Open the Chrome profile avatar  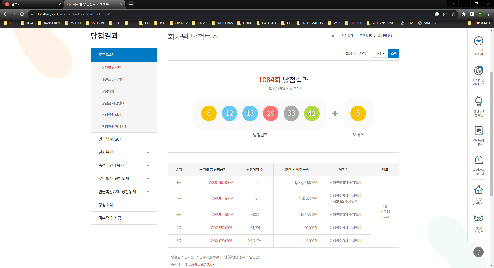pyautogui.click(x=480, y=14)
